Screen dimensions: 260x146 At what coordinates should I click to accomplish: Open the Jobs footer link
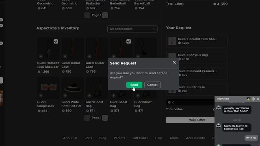point(88,138)
